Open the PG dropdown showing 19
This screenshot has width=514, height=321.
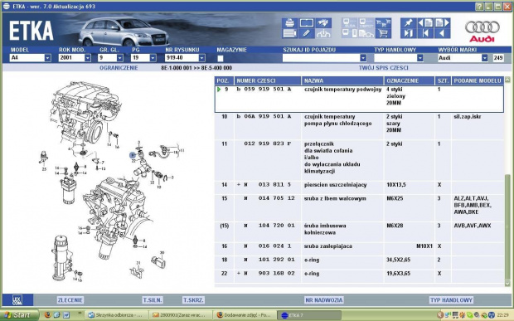[153, 58]
